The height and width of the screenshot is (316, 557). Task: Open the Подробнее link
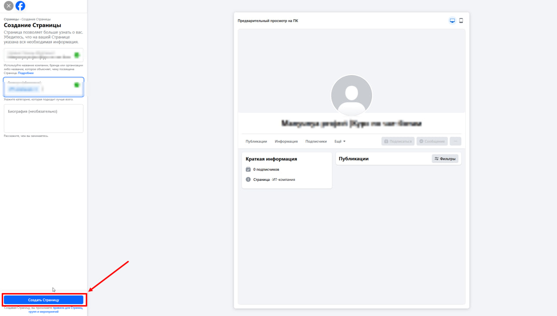point(26,73)
